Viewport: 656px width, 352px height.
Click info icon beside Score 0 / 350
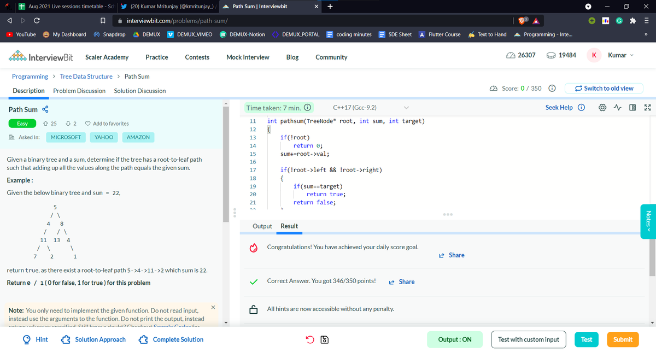click(552, 89)
